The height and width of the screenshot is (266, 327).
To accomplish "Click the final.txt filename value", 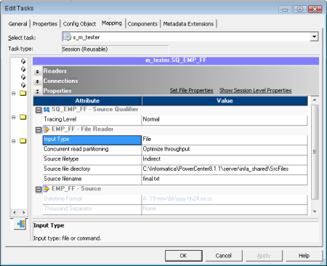I will [225, 180].
